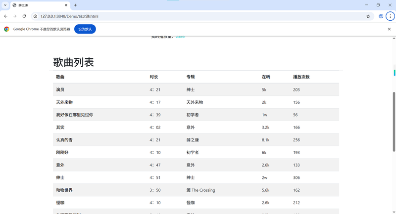Screen dimensions: 396x214
Task: Reload the current page
Action: (24, 16)
